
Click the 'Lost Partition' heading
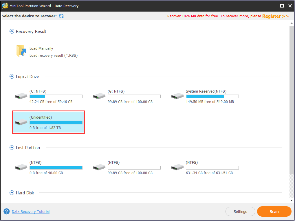(28, 148)
